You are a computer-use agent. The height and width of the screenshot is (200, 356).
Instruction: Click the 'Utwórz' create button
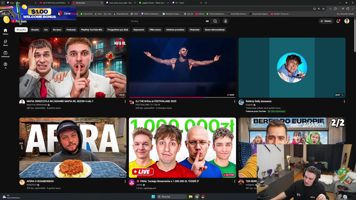(326, 21)
